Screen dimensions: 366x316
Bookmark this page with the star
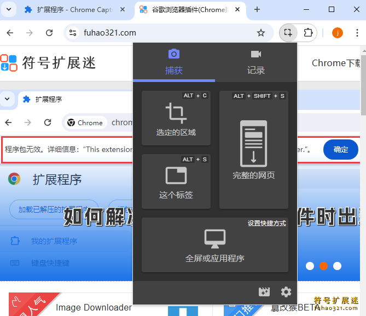(261, 33)
